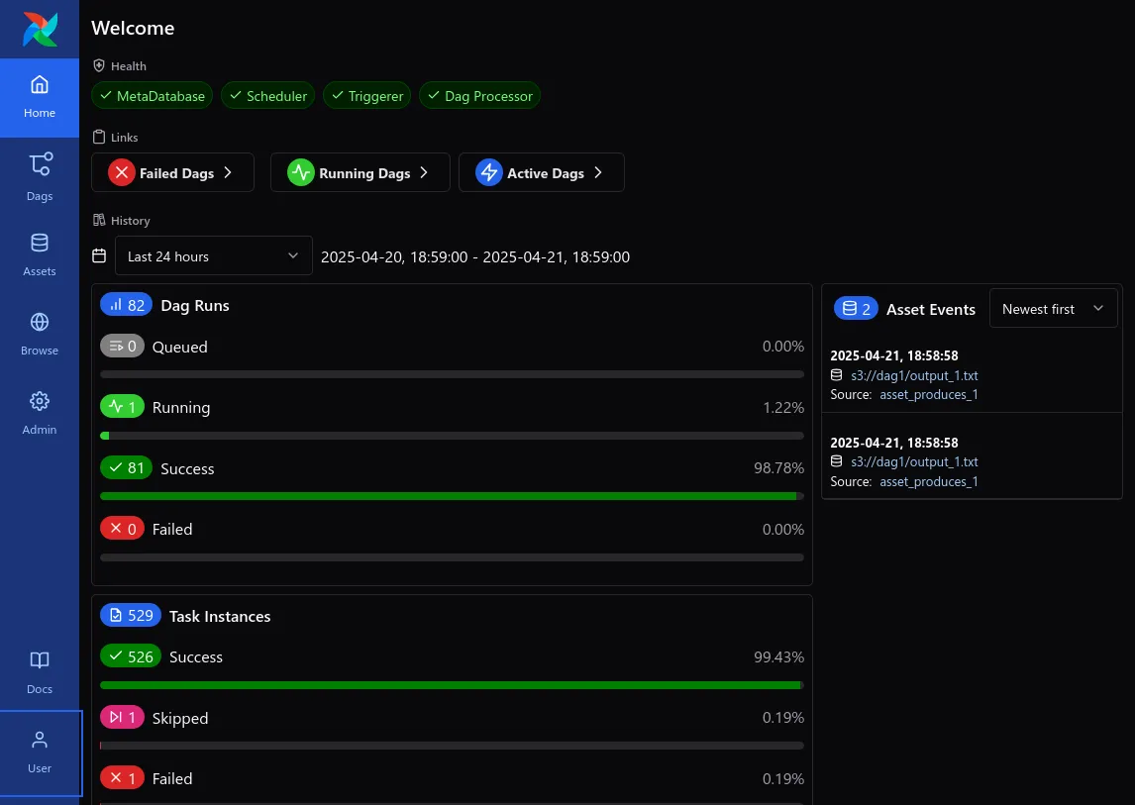The height and width of the screenshot is (805, 1135).
Task: Open the Running Dags link
Action: pos(360,172)
